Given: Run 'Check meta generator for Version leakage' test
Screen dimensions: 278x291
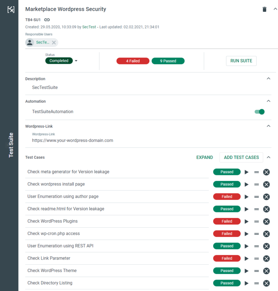Looking at the screenshot, I should [x=246, y=172].
